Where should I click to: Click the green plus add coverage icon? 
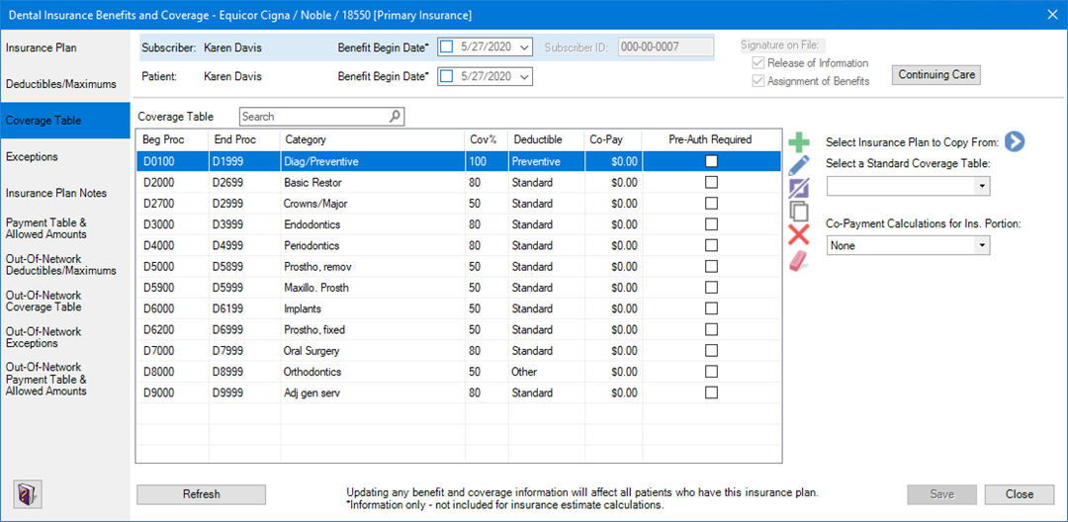point(798,142)
